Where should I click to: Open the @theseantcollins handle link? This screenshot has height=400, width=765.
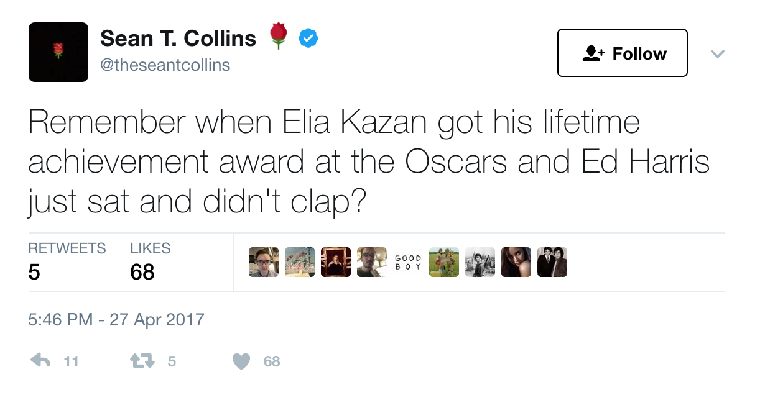click(x=165, y=65)
